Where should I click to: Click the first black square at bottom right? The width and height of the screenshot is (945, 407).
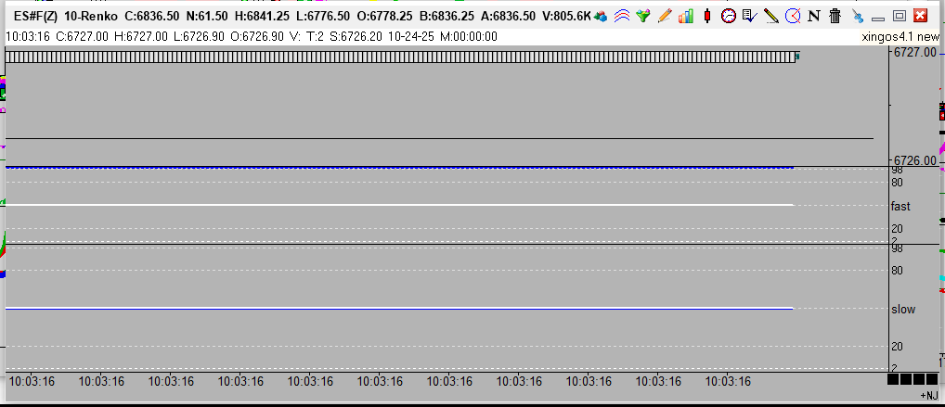pos(893,380)
